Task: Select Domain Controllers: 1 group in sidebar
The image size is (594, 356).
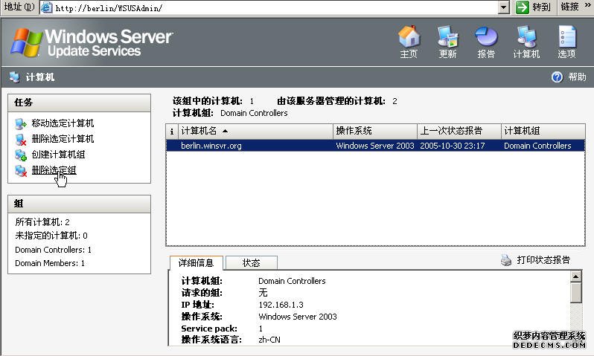Action: click(x=53, y=250)
